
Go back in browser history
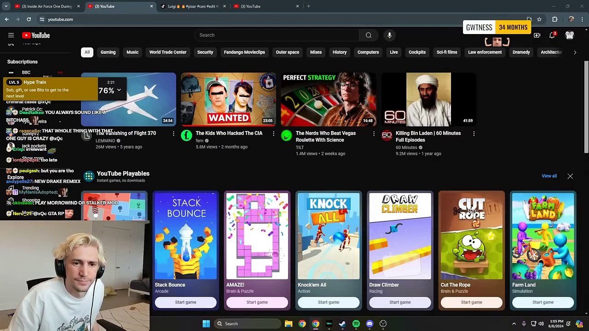coord(7,19)
